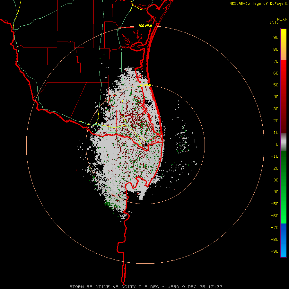Click the NEXLAB-College of DuPage title text
The width and height of the screenshot is (289, 289).
258,4
